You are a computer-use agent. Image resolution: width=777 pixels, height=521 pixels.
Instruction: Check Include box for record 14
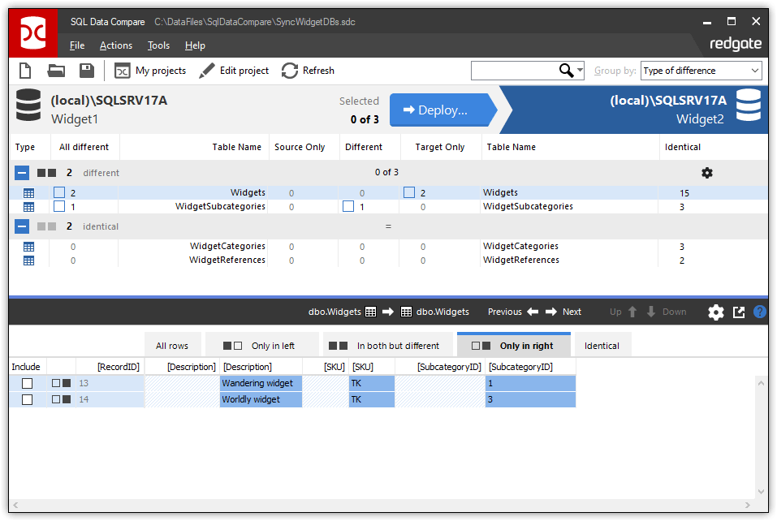pyautogui.click(x=28, y=399)
